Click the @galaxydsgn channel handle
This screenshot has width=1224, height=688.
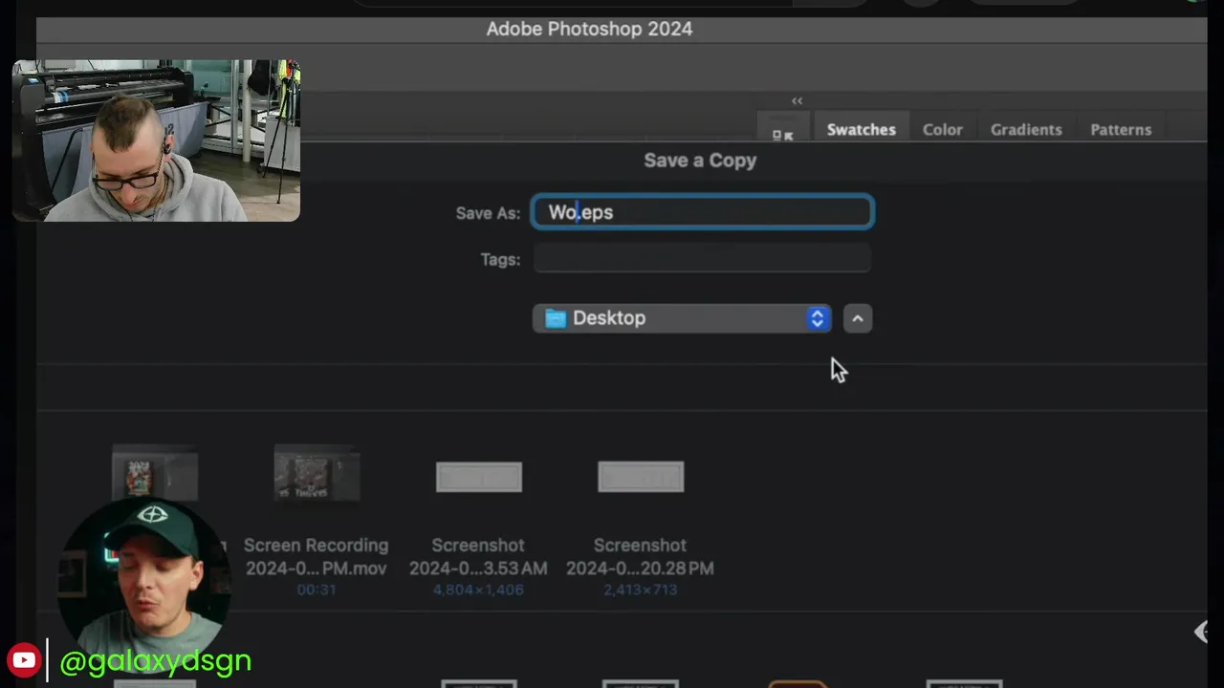pos(155,660)
